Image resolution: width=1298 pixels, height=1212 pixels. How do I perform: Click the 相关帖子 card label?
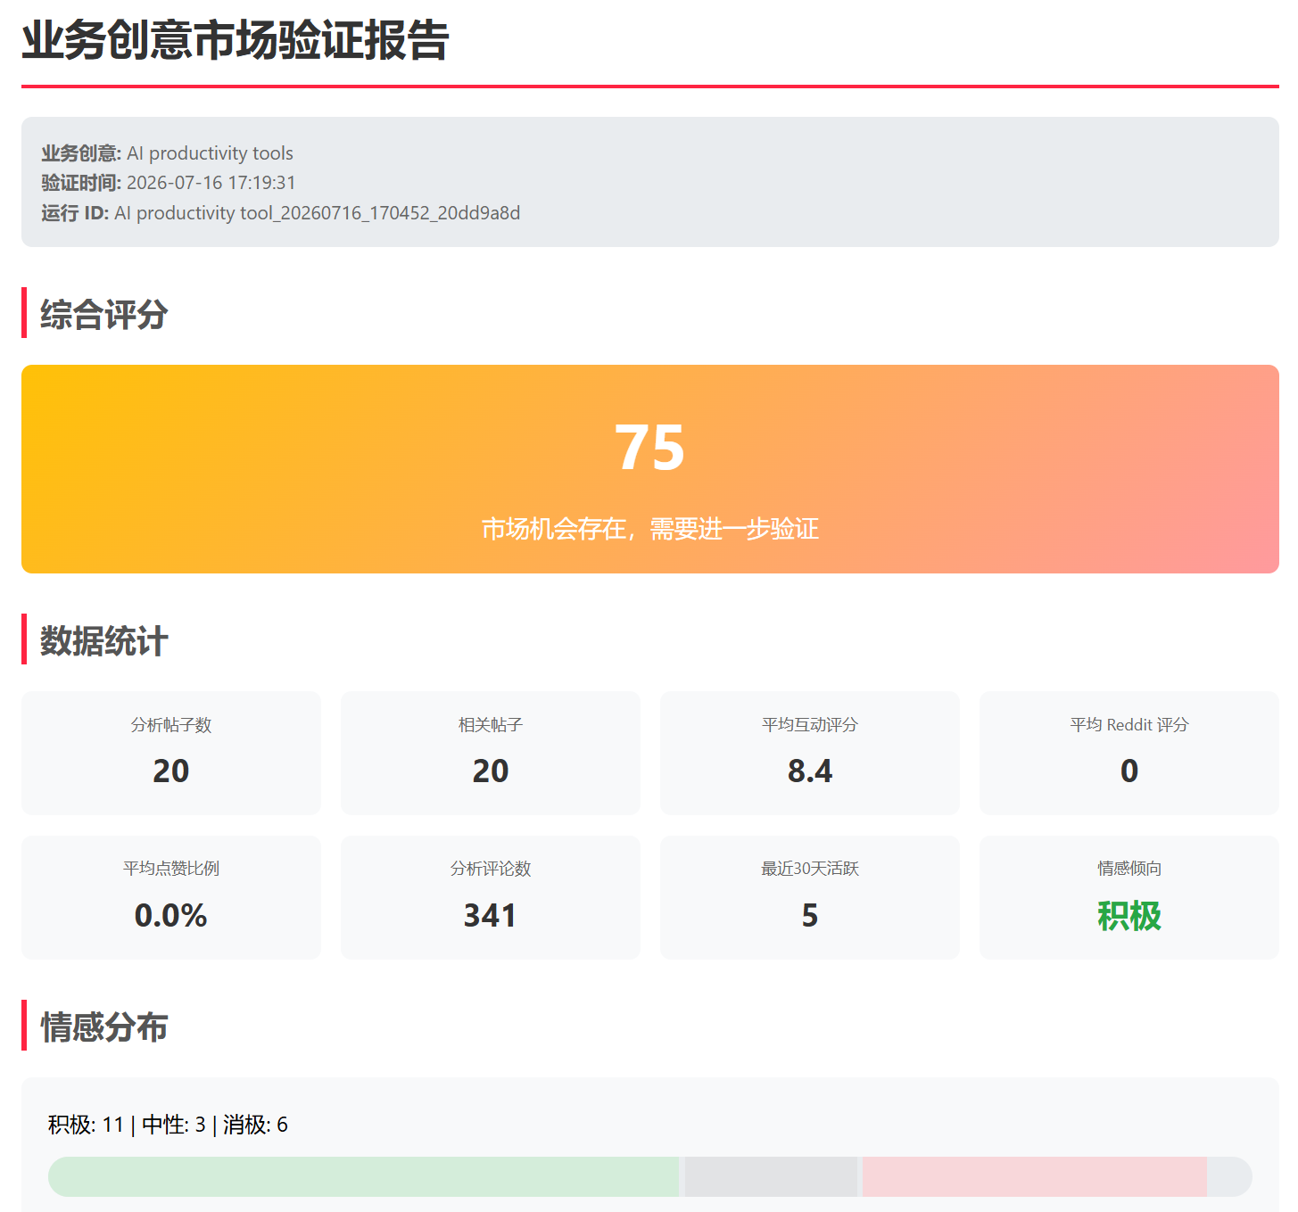(x=491, y=725)
